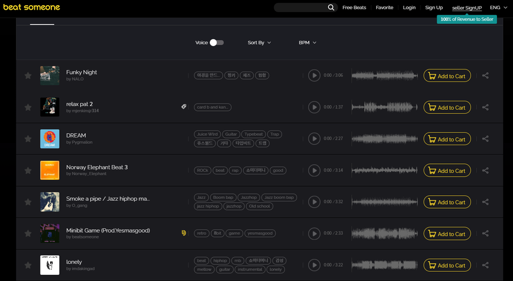This screenshot has height=281, width=513.
Task: Click yellow badge icon on Minibit Game
Action: click(184, 233)
